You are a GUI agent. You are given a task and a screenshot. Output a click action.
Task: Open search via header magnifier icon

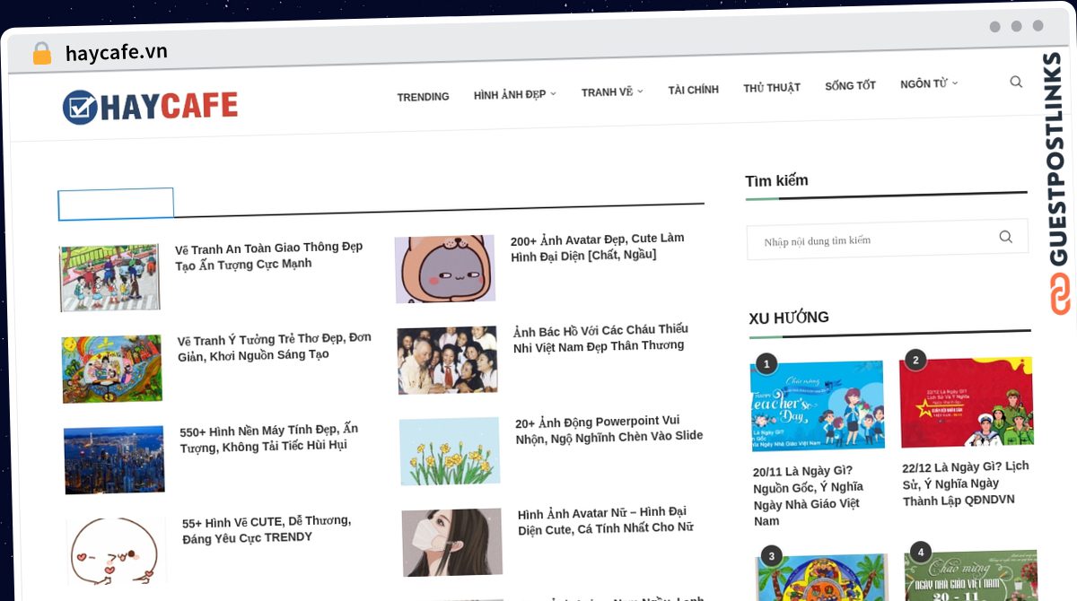[1016, 82]
